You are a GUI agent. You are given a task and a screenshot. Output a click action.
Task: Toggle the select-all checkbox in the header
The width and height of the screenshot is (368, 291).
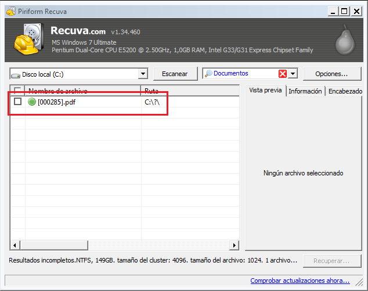[18, 91]
